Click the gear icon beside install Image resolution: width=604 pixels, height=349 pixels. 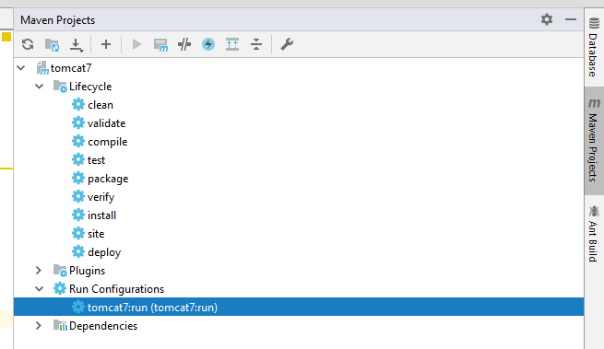point(78,215)
